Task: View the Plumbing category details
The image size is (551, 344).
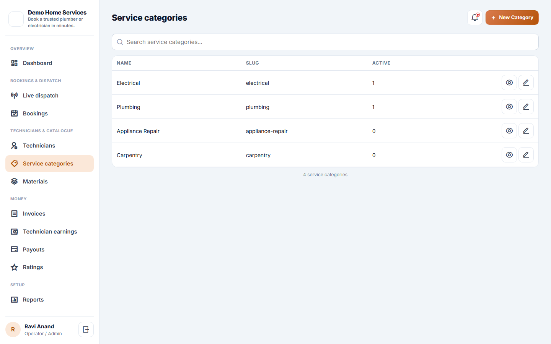Action: tap(509, 107)
